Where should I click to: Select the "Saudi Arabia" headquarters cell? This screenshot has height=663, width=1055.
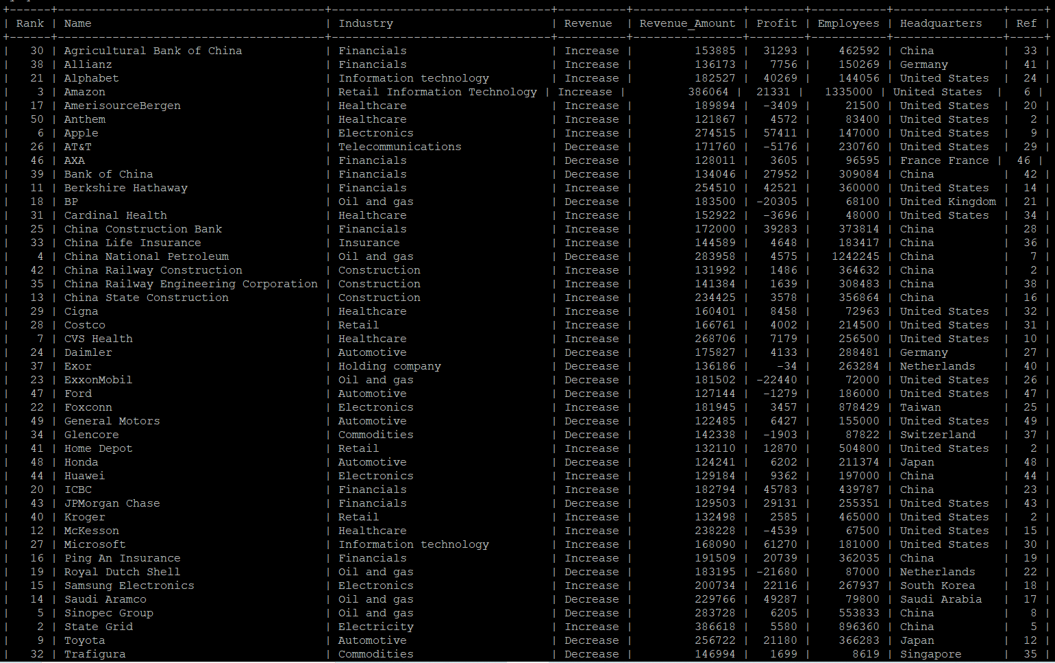pyautogui.click(x=941, y=599)
